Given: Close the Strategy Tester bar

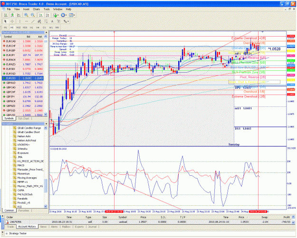Looking at the screenshot, I should pyautogui.click(x=3, y=232).
